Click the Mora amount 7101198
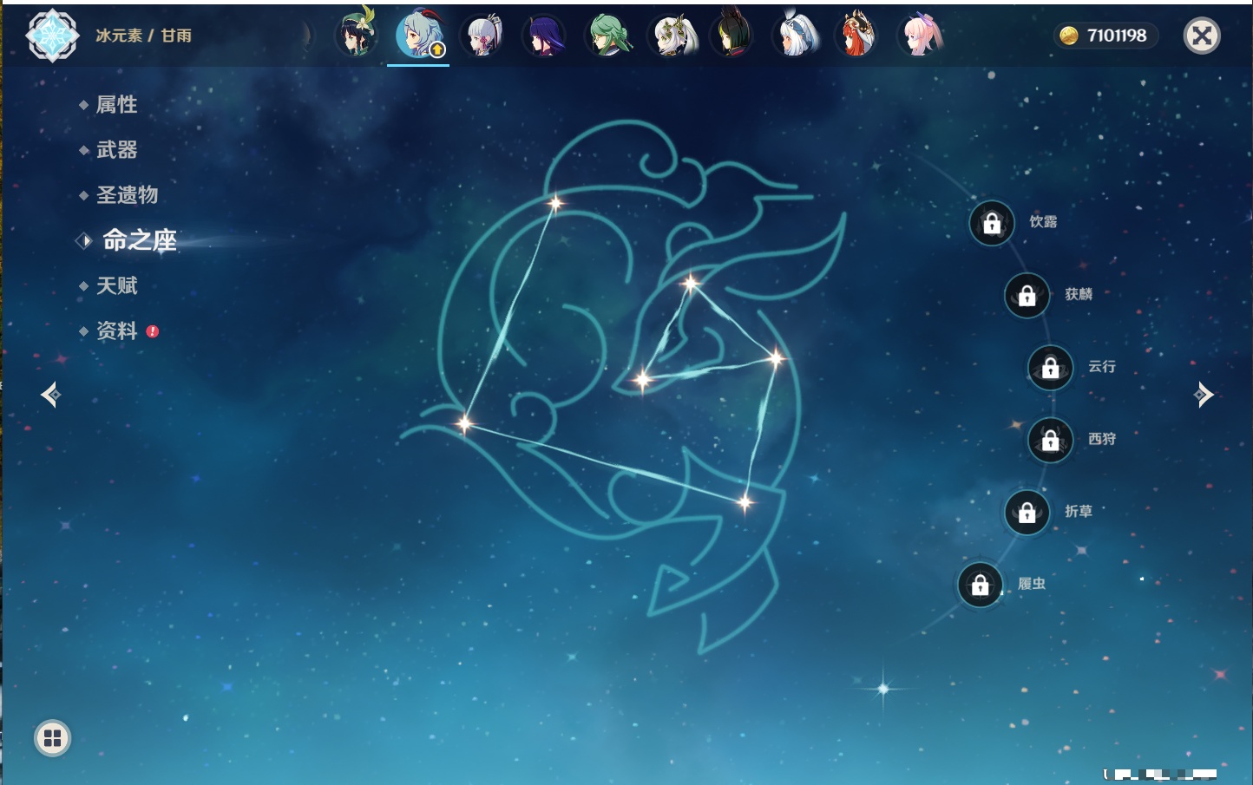Viewport: 1253px width, 785px height. coord(1117,36)
